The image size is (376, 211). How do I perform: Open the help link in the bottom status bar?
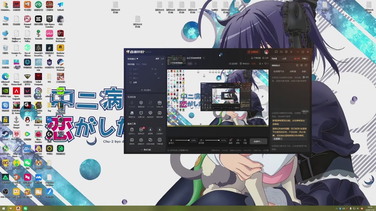pyautogui.click(x=178, y=150)
